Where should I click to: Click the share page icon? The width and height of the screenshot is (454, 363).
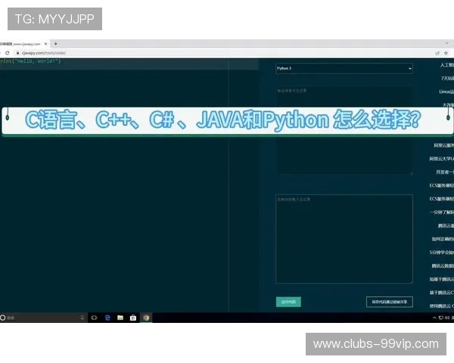[437, 53]
